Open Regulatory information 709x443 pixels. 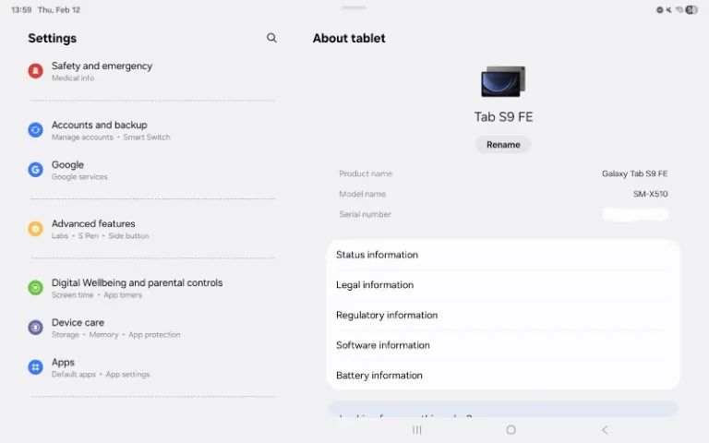[x=503, y=315]
